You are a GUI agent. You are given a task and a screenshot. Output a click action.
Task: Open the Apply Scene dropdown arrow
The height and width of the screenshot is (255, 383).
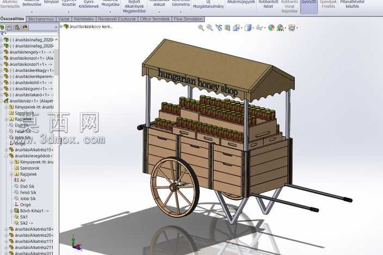point(285,28)
